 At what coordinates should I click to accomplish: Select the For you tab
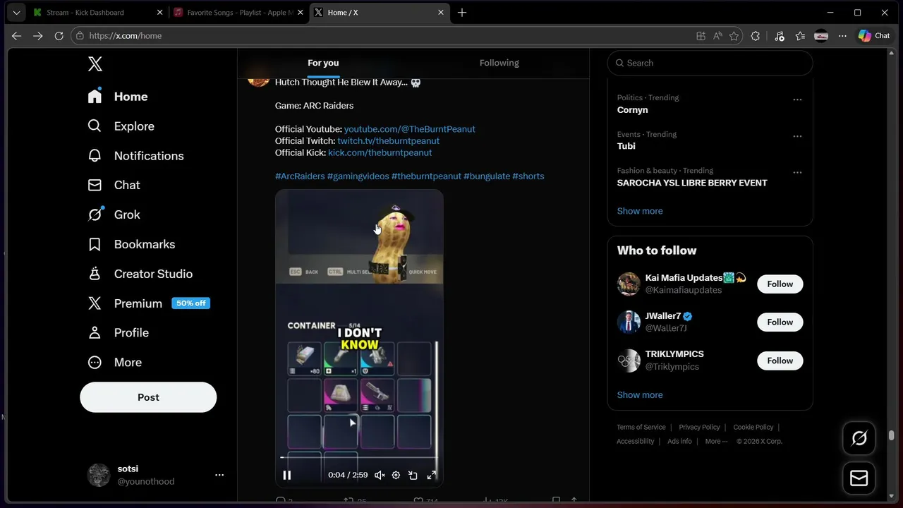323,63
